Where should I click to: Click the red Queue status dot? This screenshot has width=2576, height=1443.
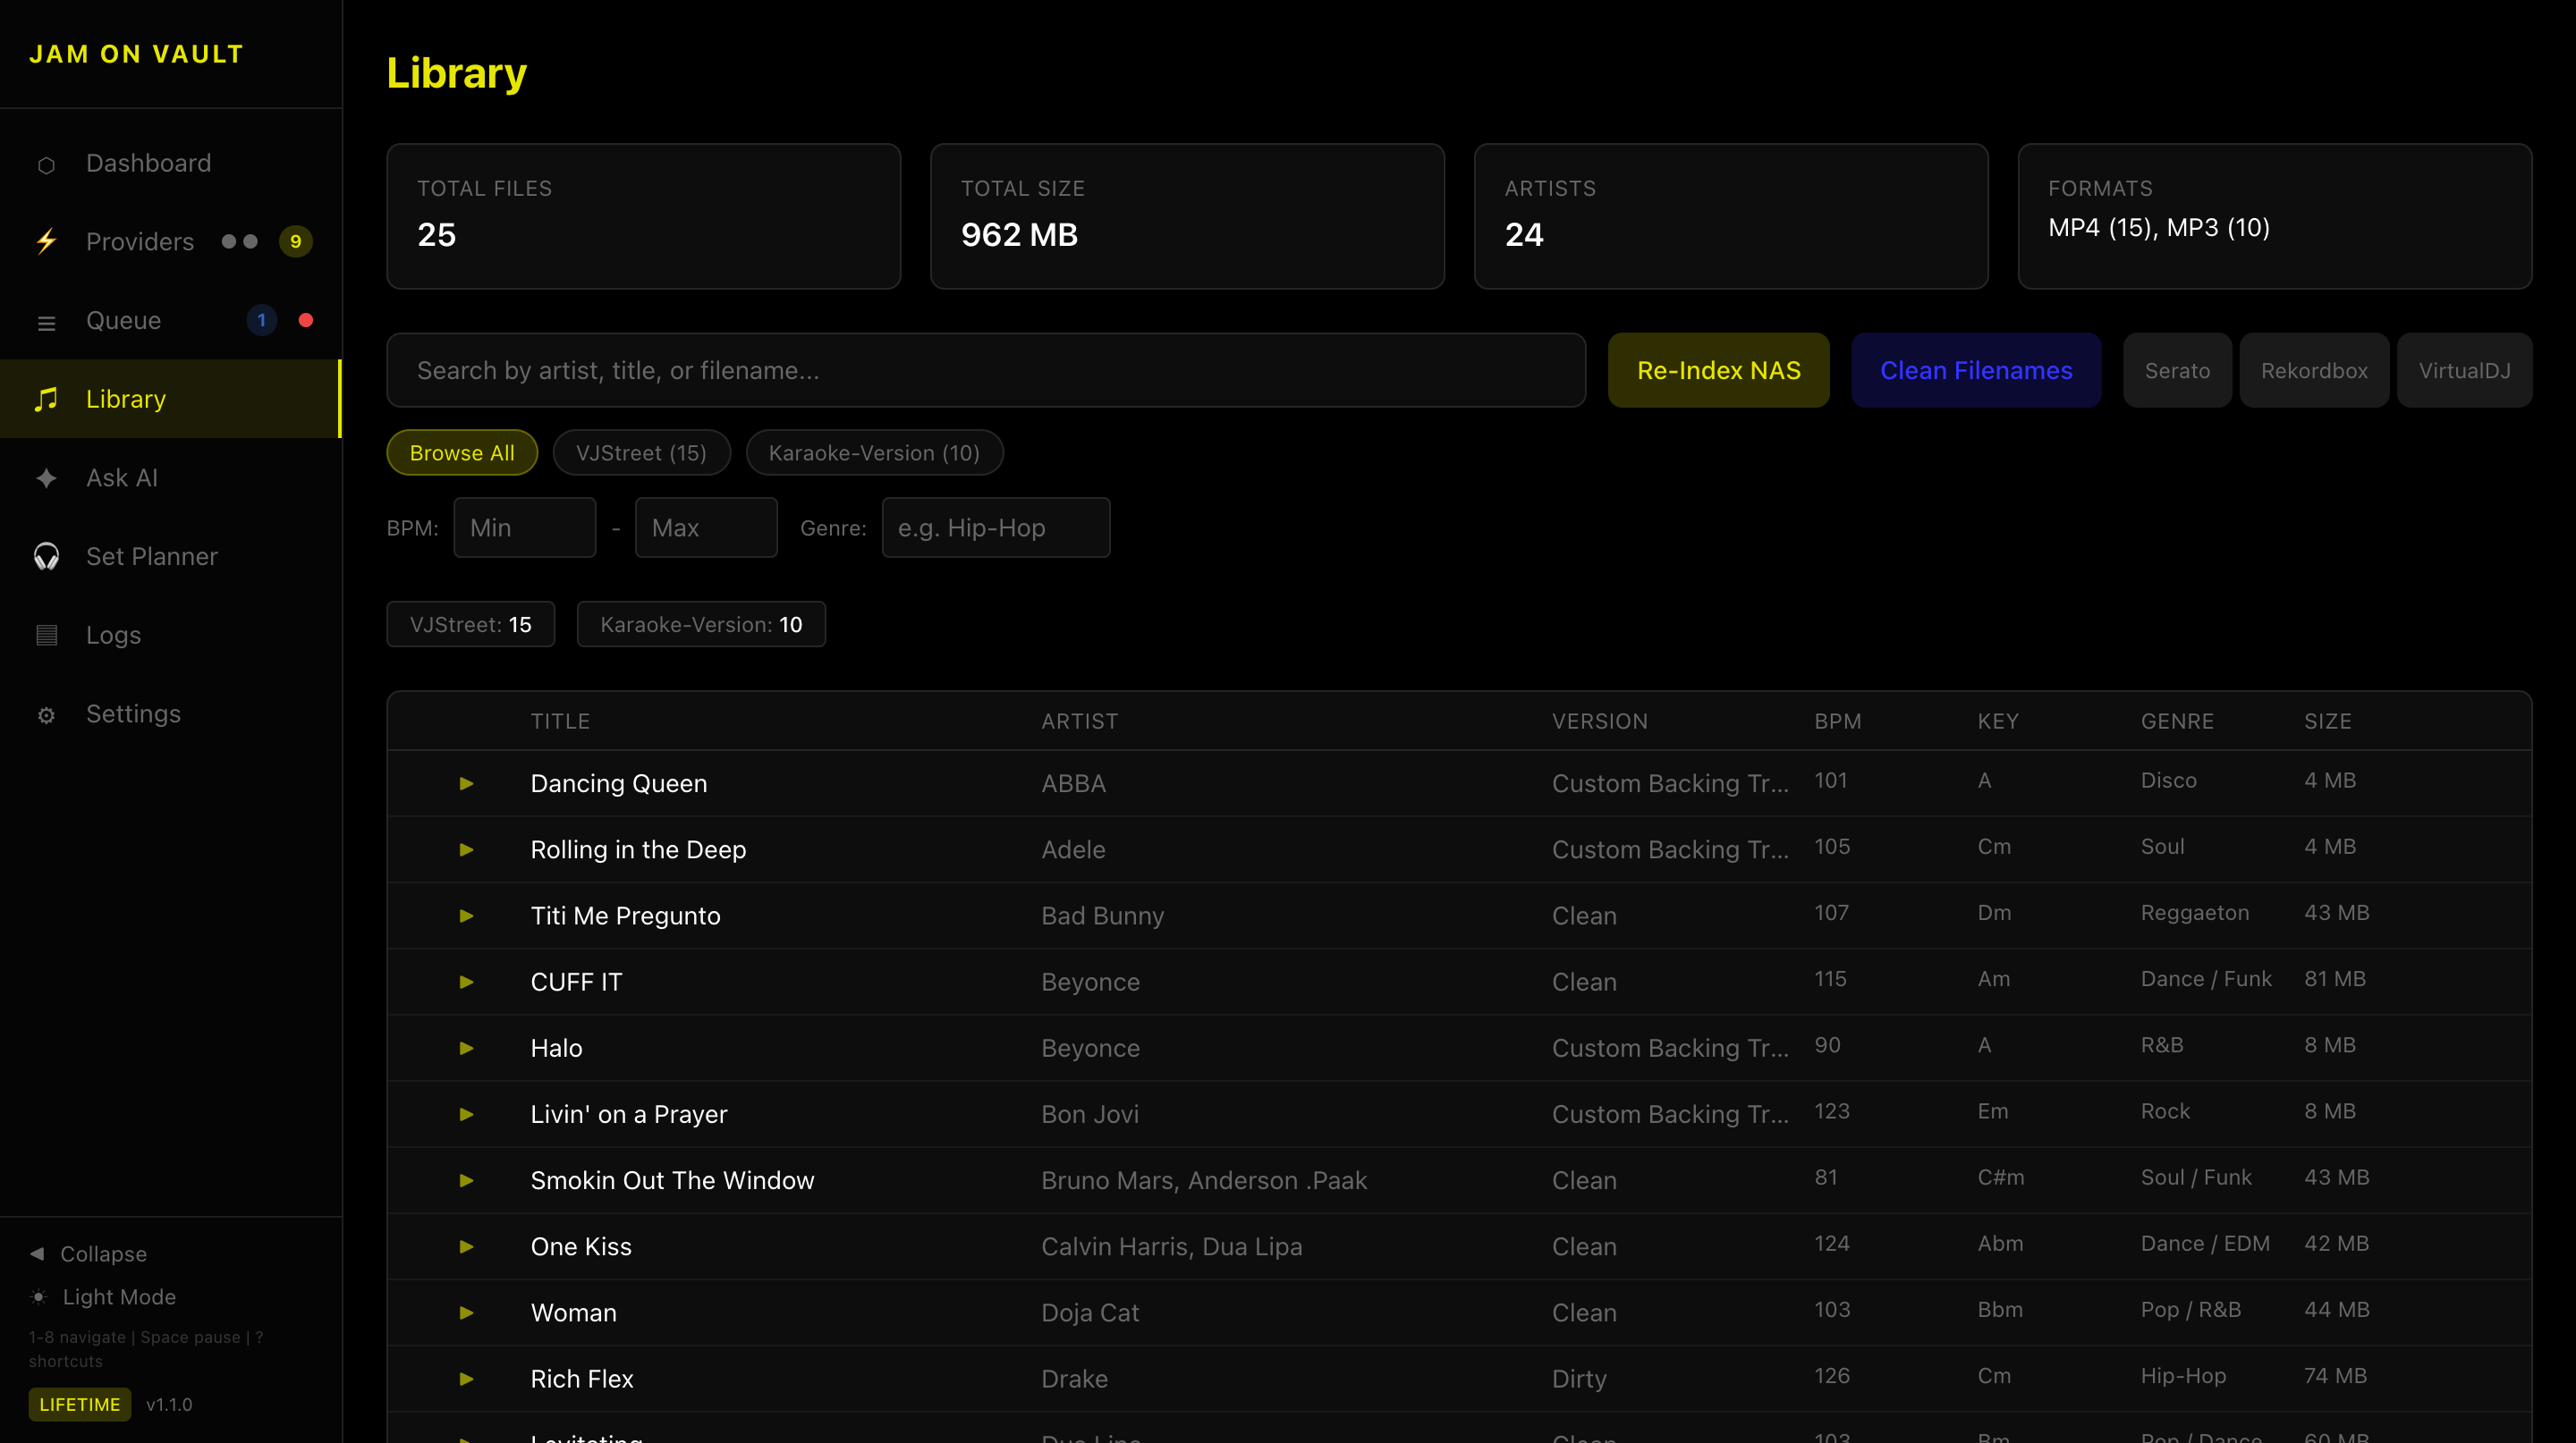(x=306, y=321)
